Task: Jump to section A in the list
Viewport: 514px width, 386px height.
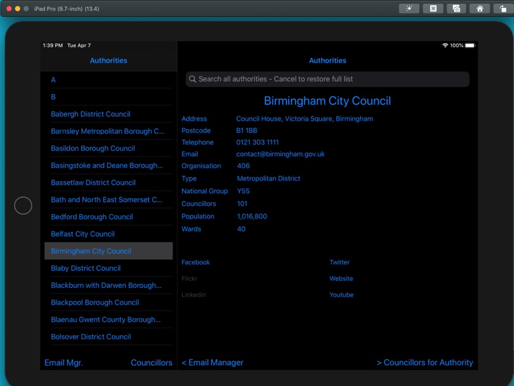Action: coord(108,80)
